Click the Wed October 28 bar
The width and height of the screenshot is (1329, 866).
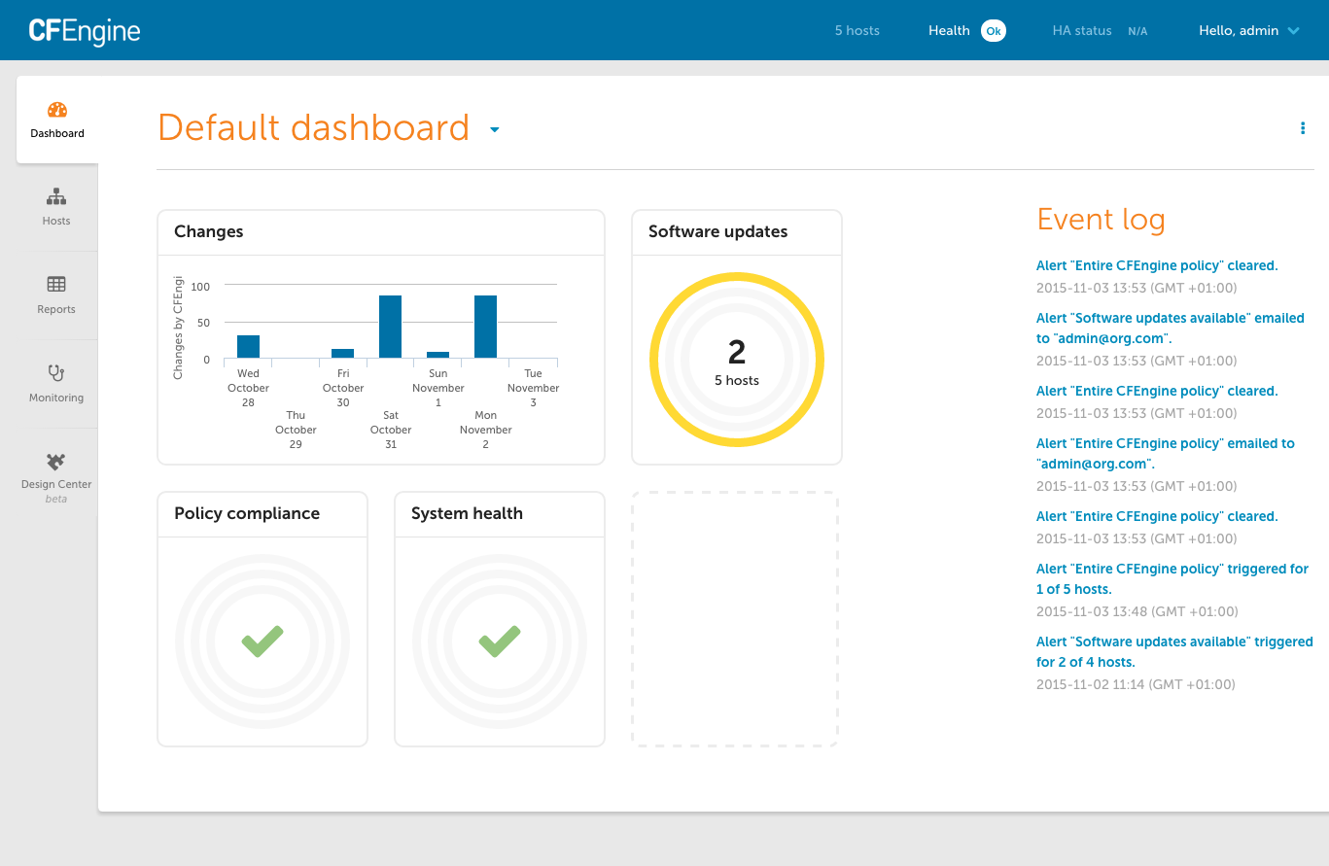tap(248, 347)
